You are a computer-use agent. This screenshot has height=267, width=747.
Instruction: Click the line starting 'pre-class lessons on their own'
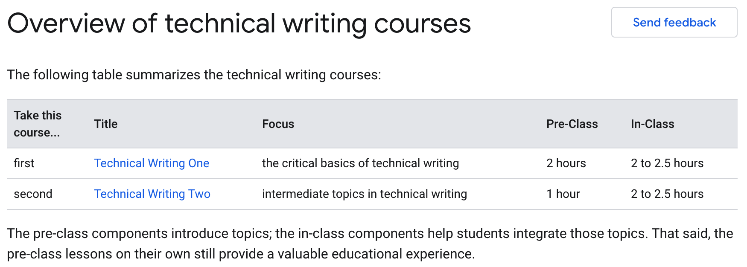pyautogui.click(x=241, y=254)
